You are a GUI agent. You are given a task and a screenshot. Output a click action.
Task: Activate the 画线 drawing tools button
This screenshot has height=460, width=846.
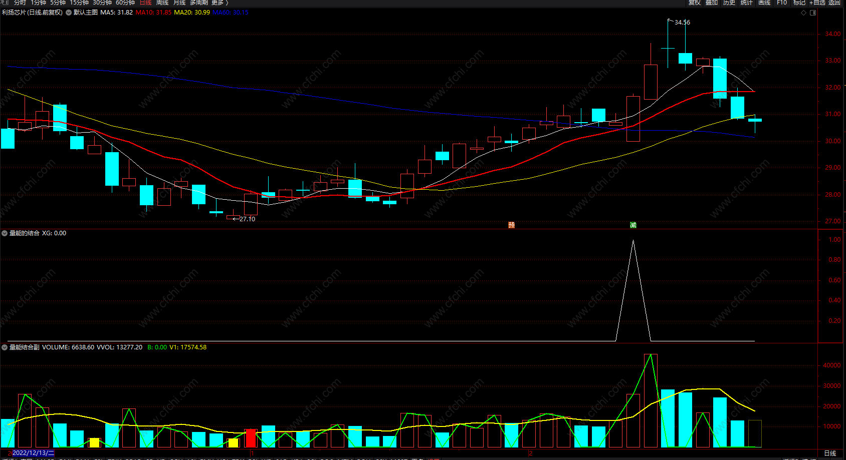click(x=764, y=3)
